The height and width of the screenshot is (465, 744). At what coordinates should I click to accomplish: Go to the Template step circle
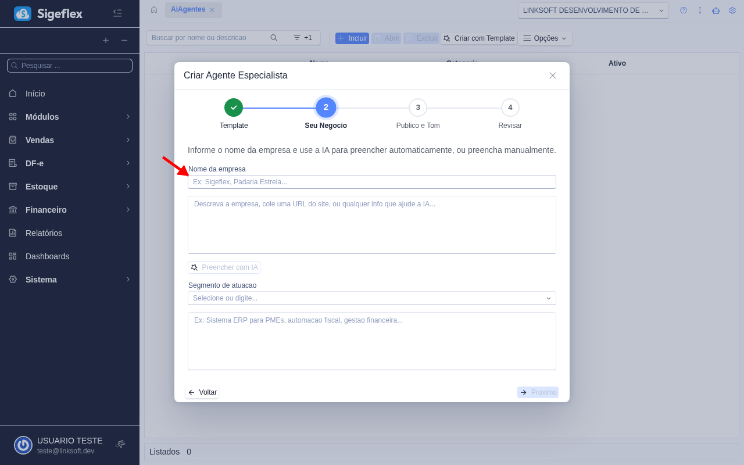234,108
